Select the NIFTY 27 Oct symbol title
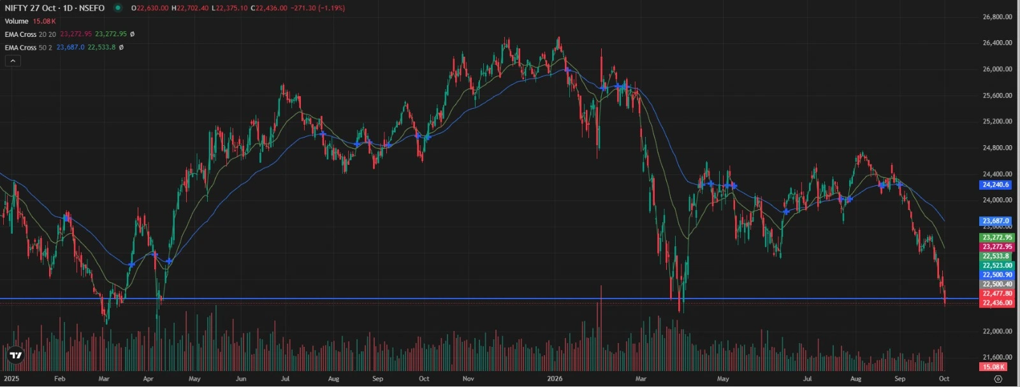 tap(55, 8)
